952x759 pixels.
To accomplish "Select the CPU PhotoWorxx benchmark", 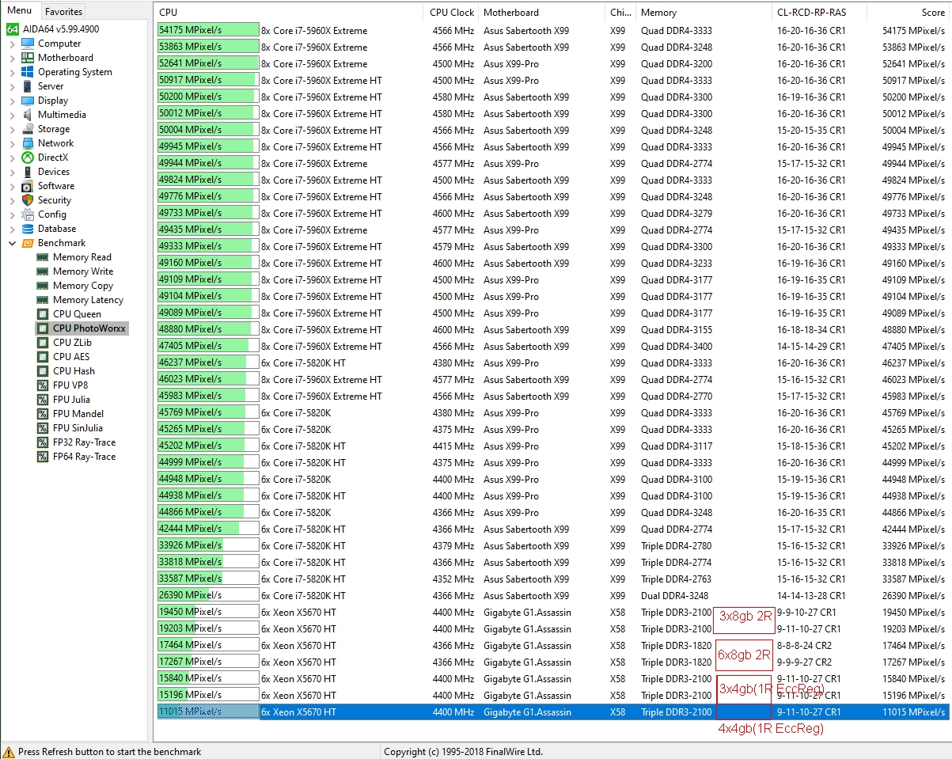I will click(x=89, y=328).
